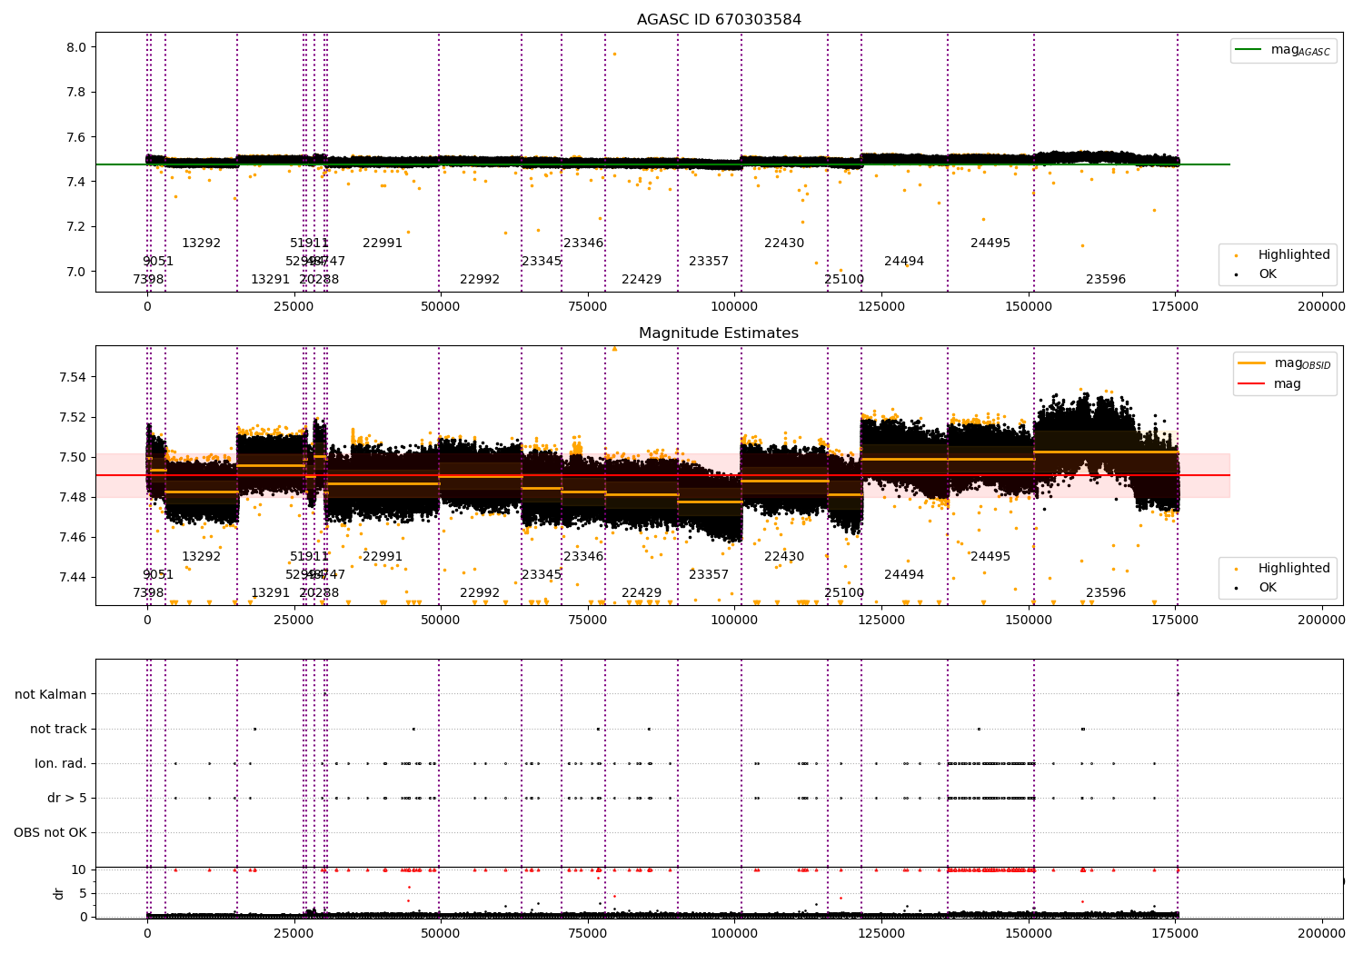Click the "not track" axis label
This screenshot has width=1363, height=954.
[58, 729]
